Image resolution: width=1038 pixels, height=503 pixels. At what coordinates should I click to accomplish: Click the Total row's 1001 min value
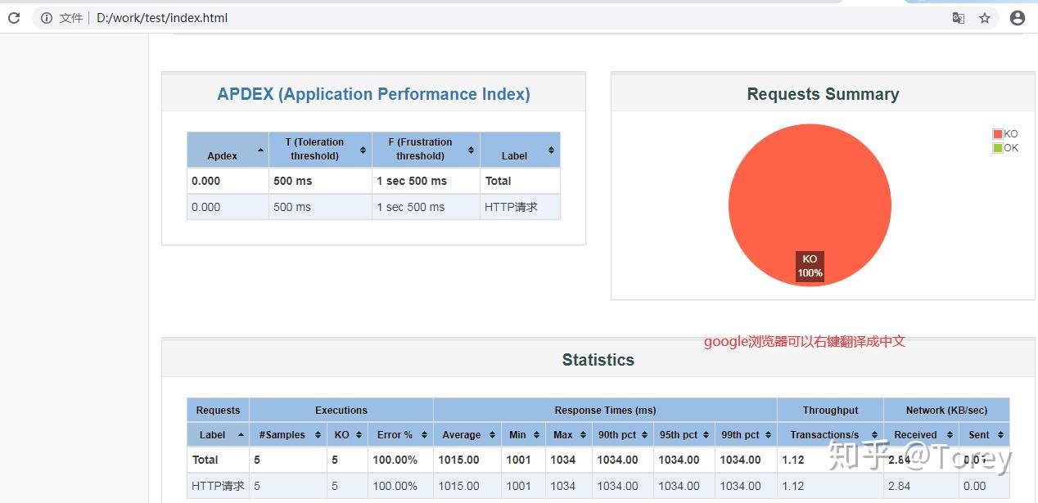click(518, 460)
